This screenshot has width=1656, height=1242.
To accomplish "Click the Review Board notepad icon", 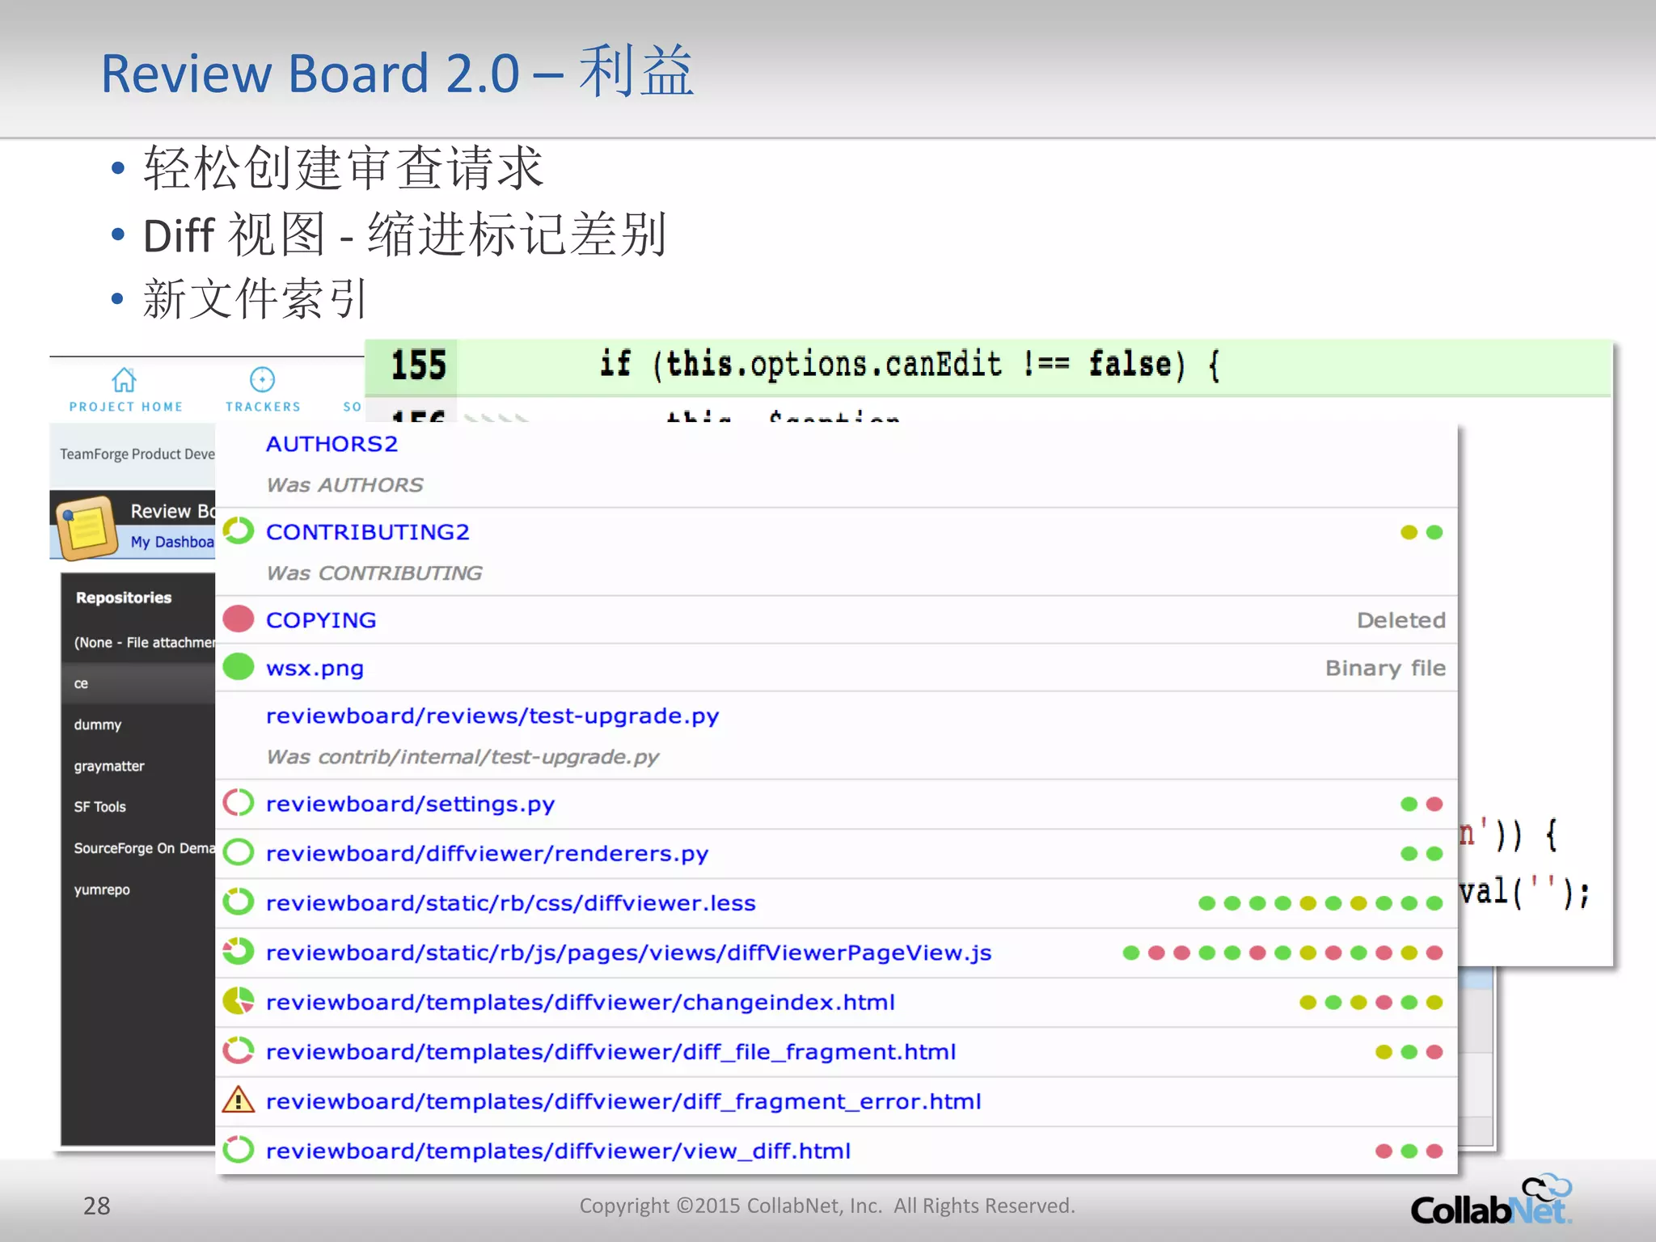I will click(87, 528).
